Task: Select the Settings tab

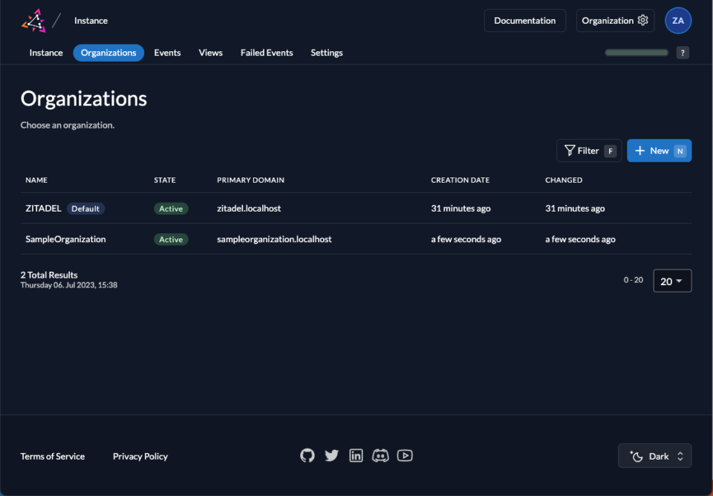Action: click(326, 53)
